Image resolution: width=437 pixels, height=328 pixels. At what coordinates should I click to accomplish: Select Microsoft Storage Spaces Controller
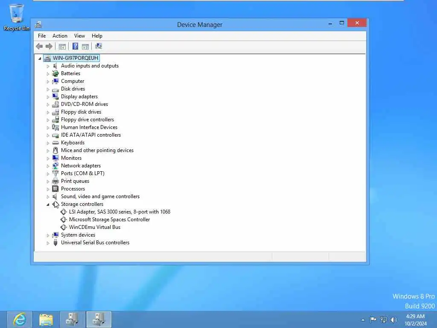[110, 220]
